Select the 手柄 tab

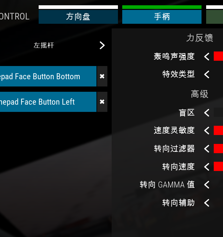click(x=162, y=17)
